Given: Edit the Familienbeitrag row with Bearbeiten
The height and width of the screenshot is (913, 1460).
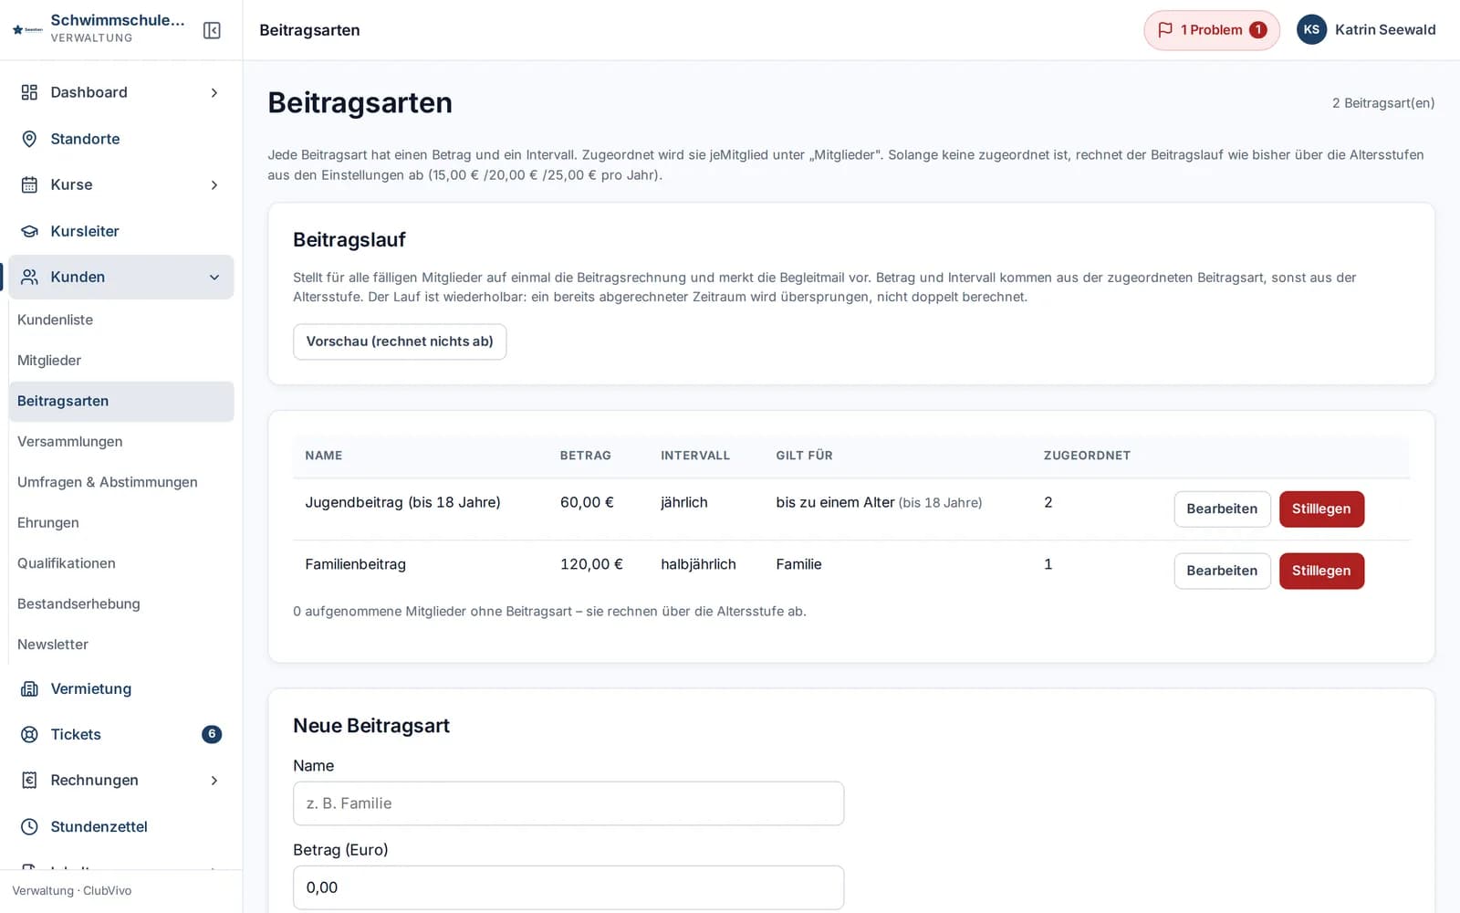Looking at the screenshot, I should pyautogui.click(x=1222, y=571).
